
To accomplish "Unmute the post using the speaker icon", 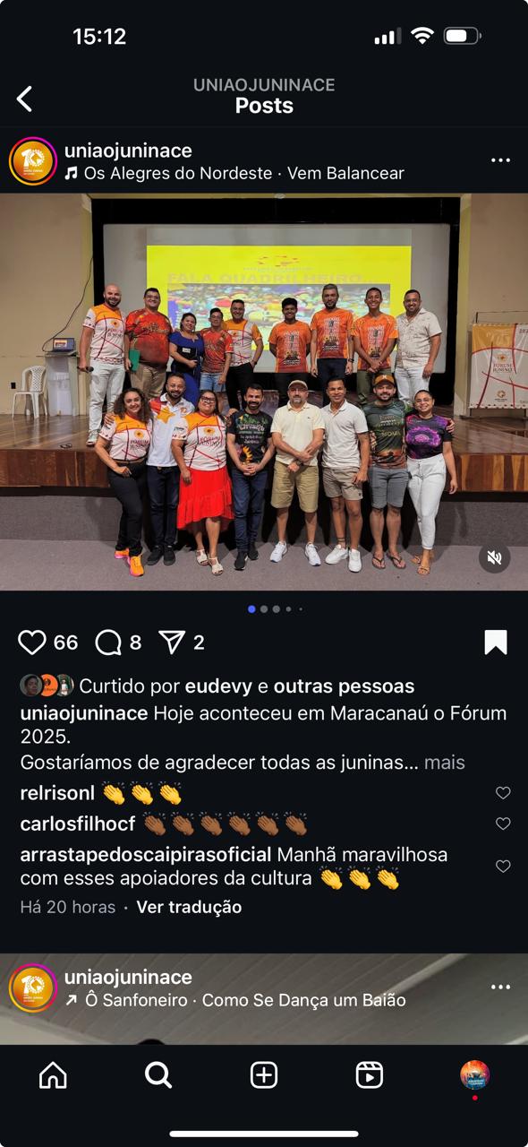I will pyautogui.click(x=494, y=557).
